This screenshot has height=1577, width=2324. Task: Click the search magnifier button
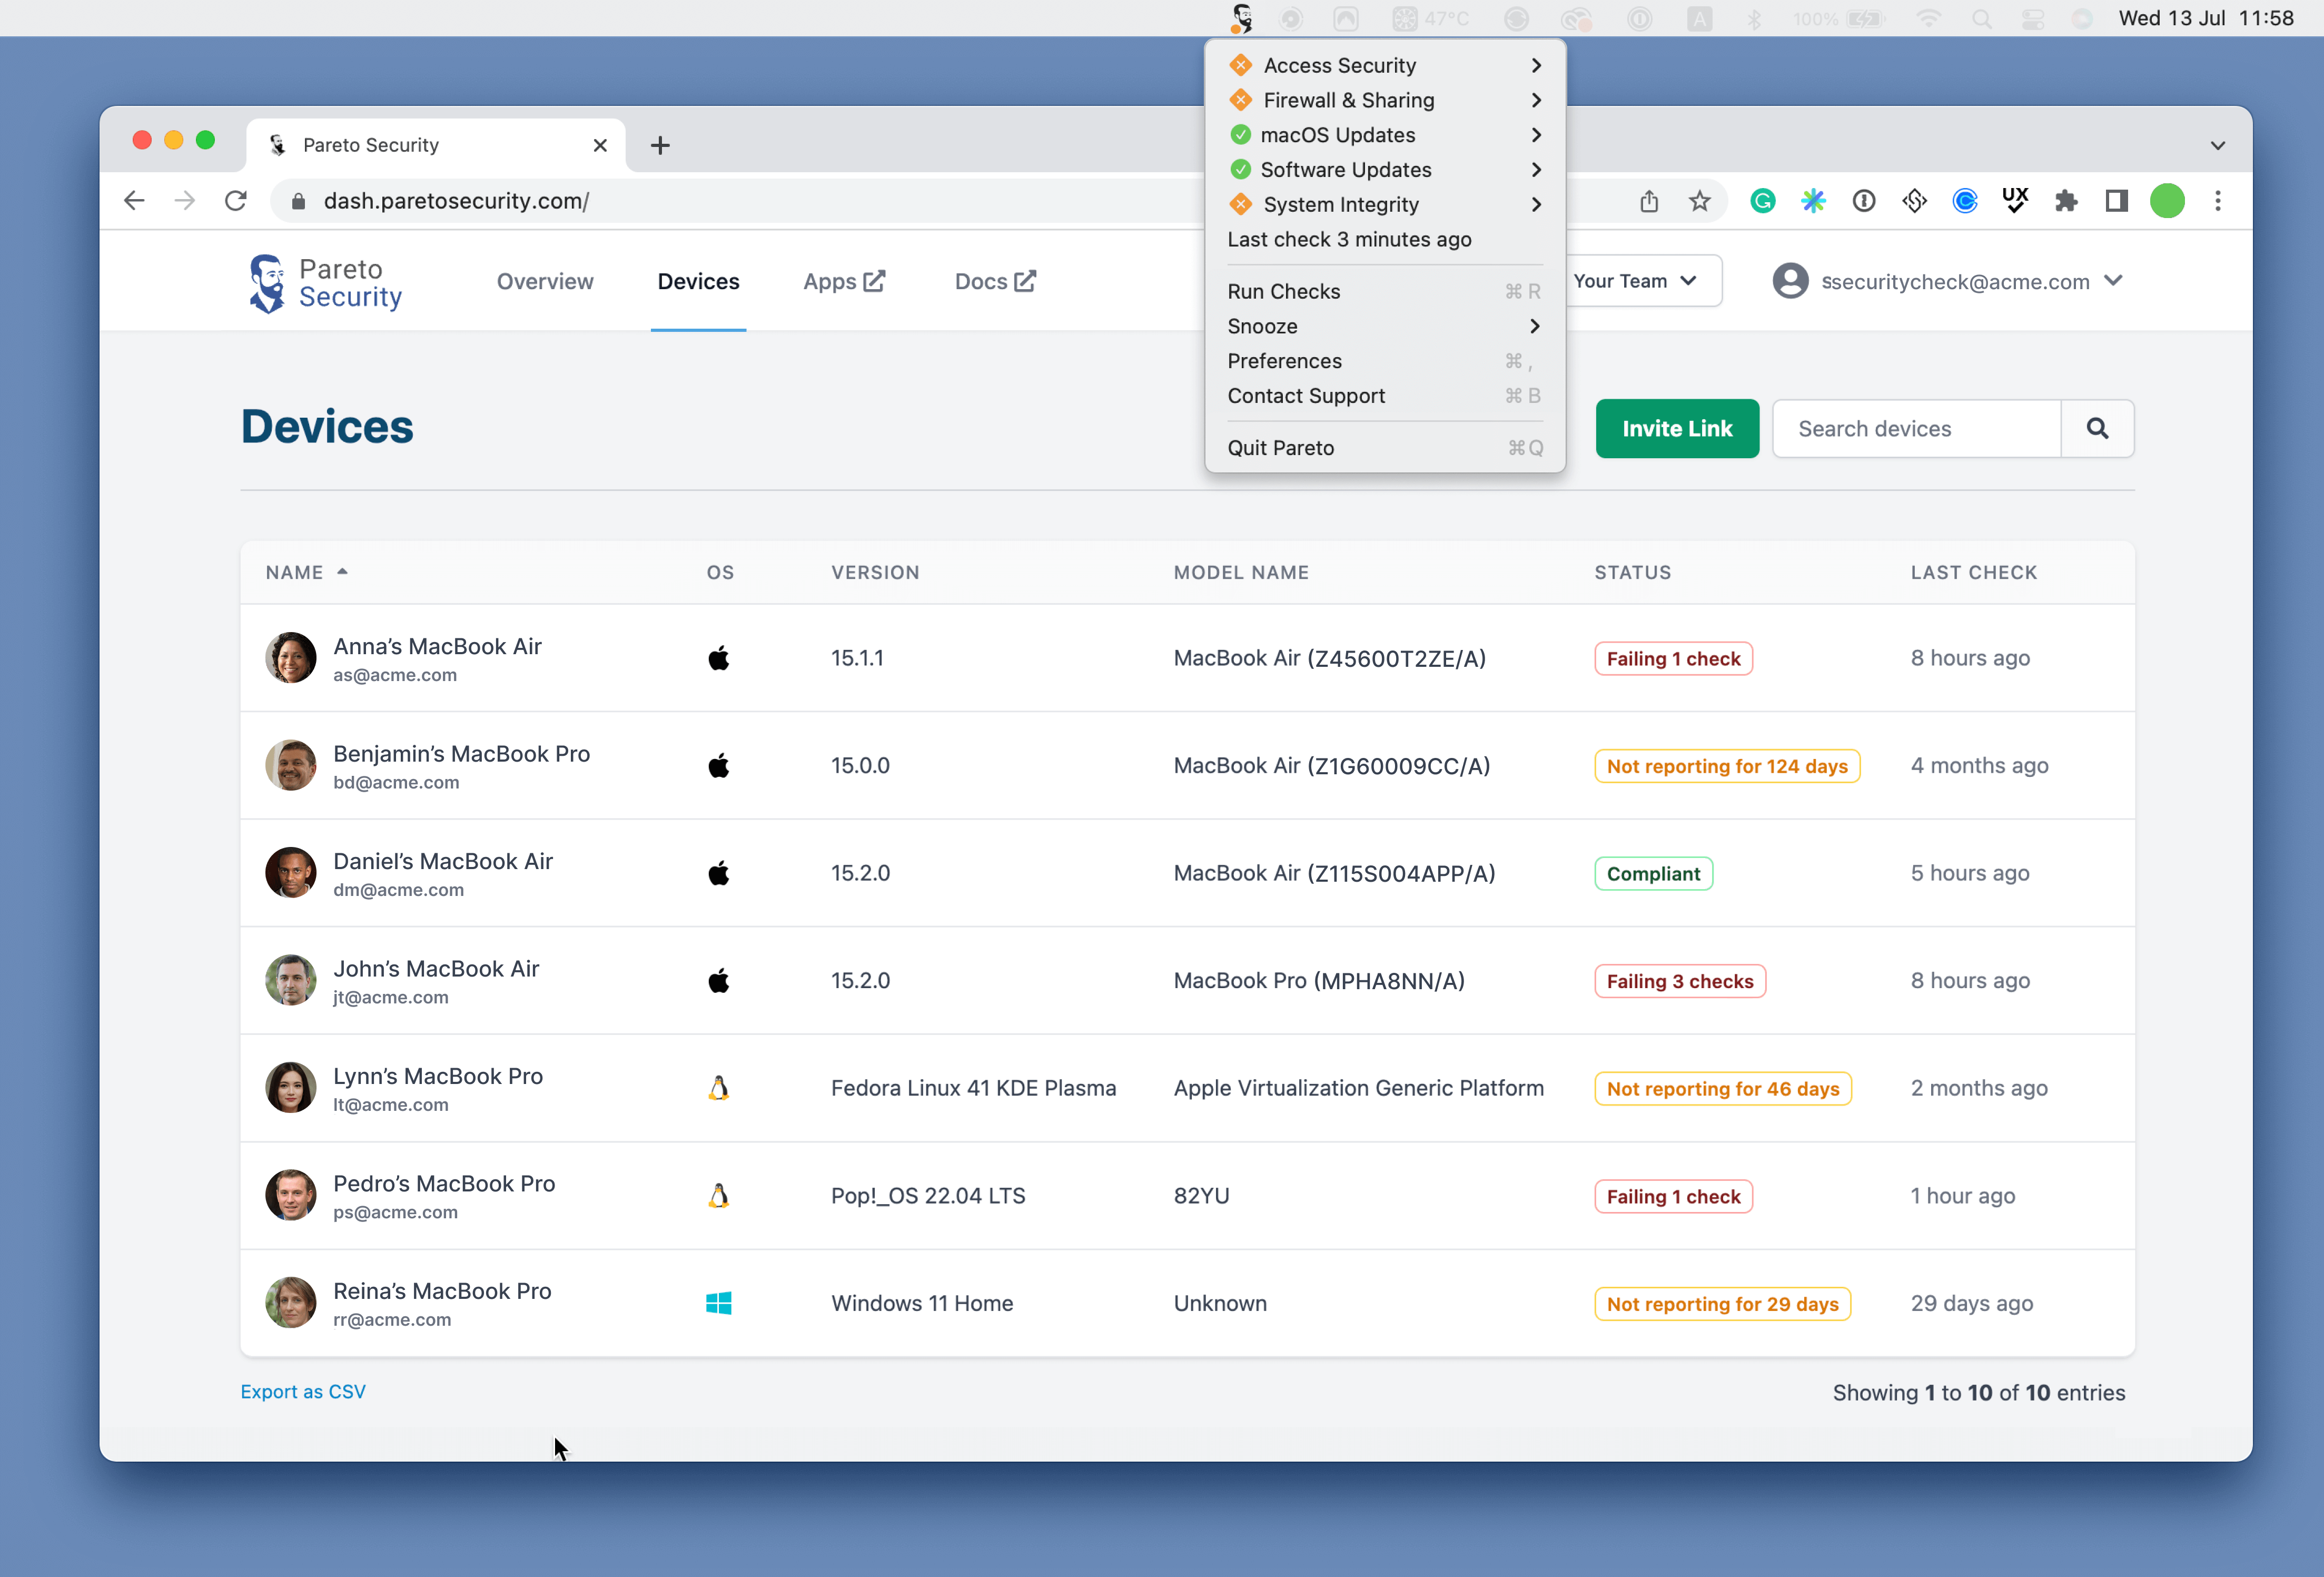click(x=2097, y=429)
